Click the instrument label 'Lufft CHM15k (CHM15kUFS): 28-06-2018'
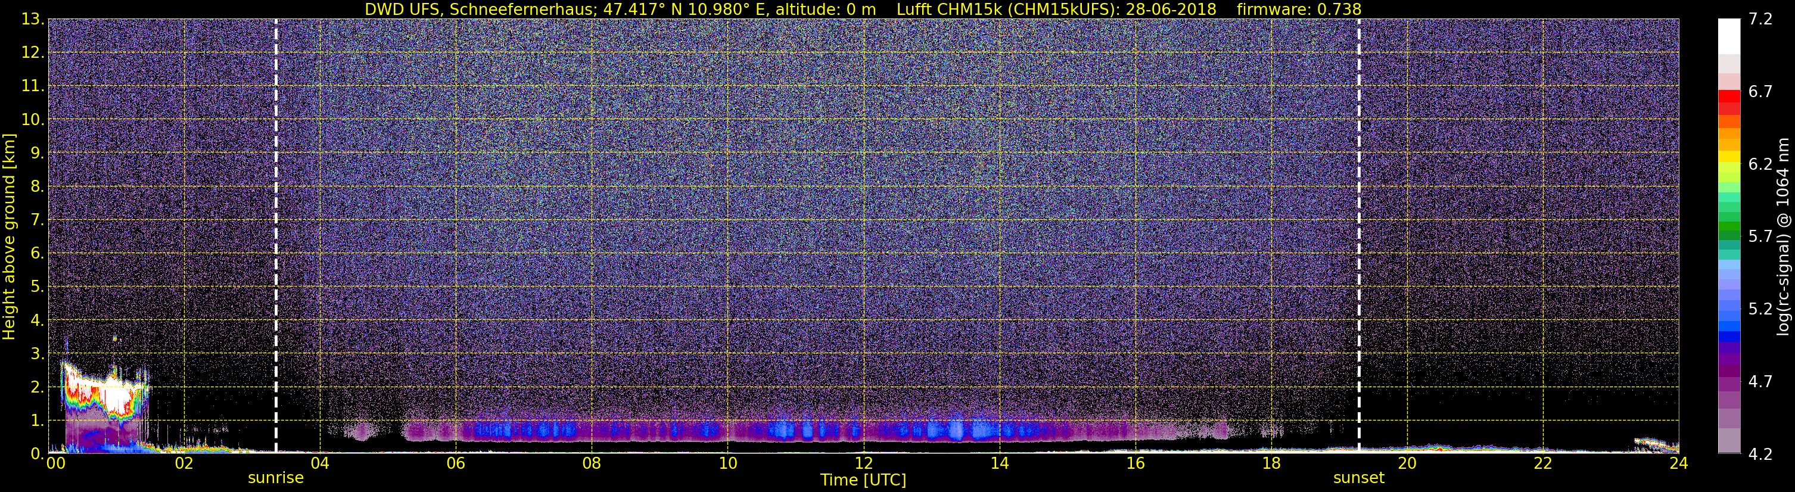 pos(1056,9)
